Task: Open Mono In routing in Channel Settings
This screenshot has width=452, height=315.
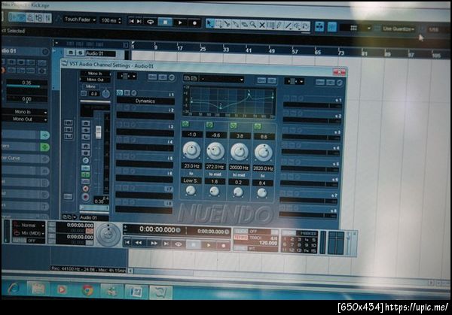Action: (x=95, y=74)
